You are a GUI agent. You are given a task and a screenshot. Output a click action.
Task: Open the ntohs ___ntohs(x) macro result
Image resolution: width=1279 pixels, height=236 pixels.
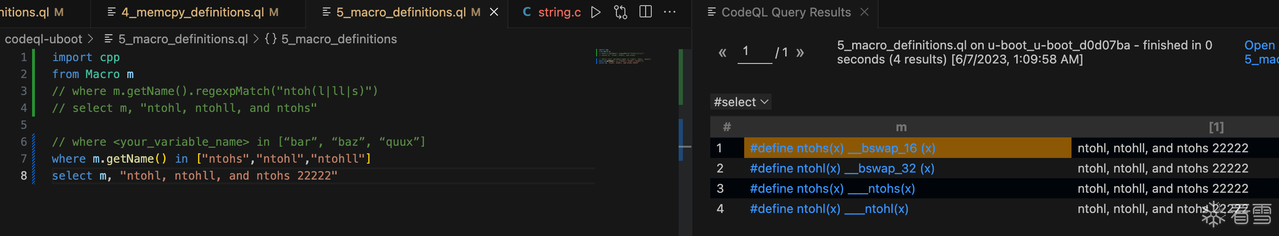point(832,189)
